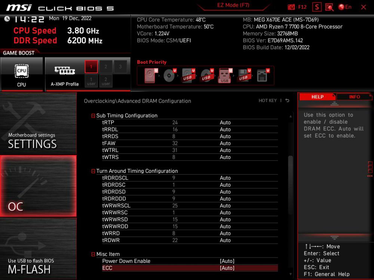This screenshot has width=374, height=280.
Task: Click the help panel top grip handle
Action: point(334,103)
